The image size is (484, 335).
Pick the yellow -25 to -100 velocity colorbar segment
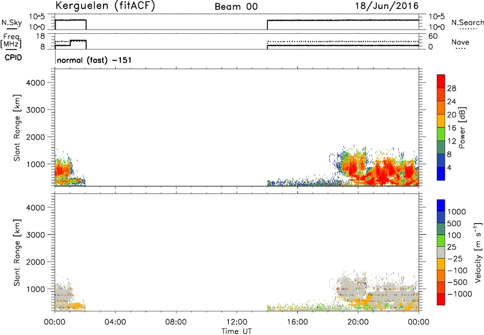point(441,264)
